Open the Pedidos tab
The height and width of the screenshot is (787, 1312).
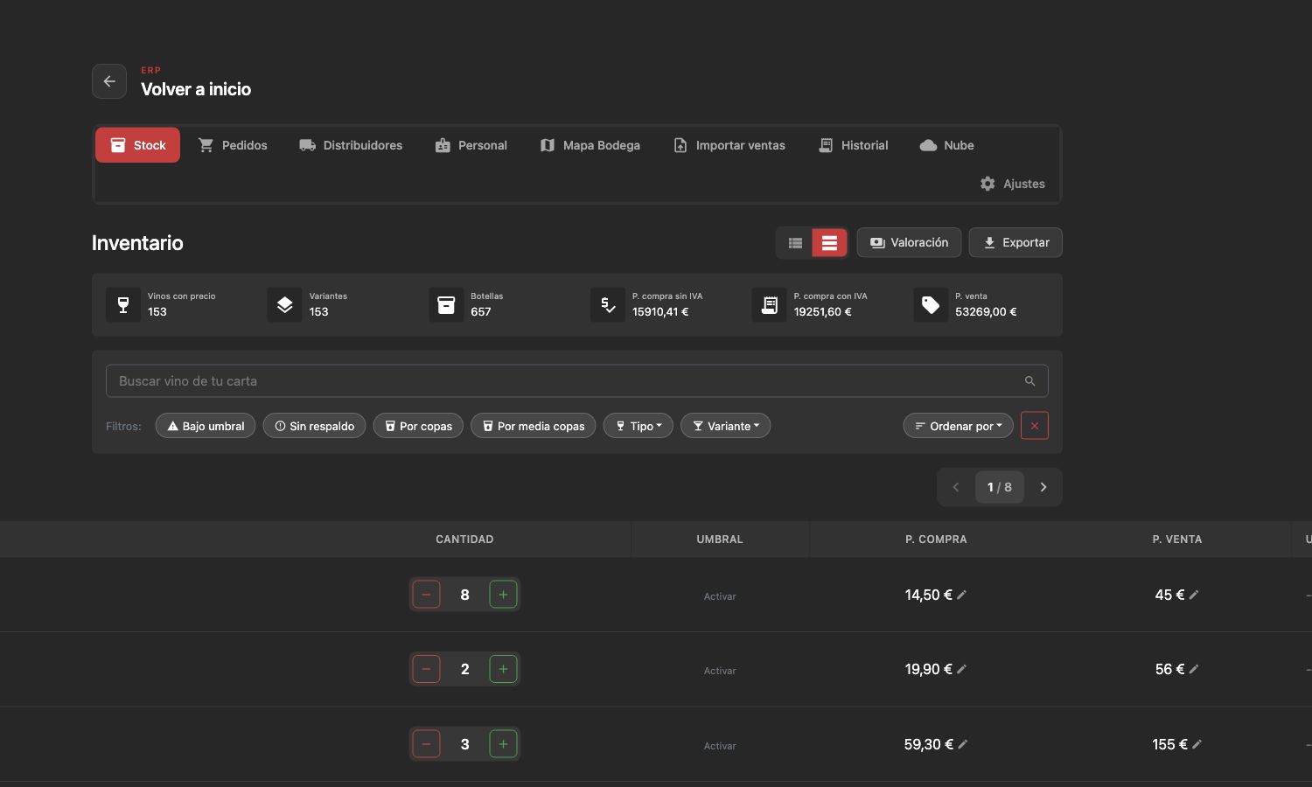pos(233,145)
